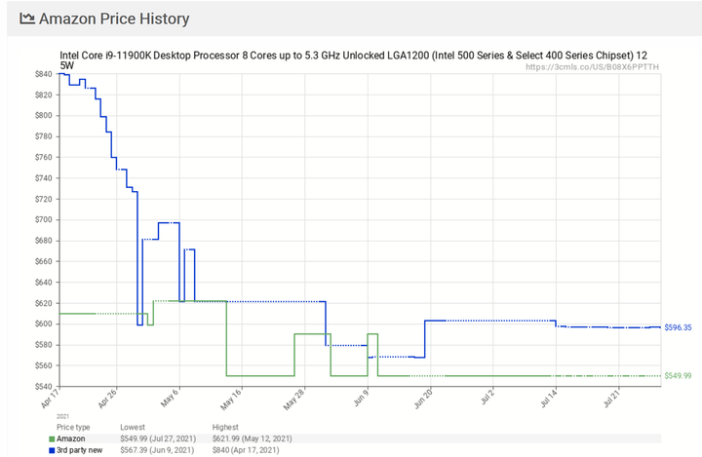
Task: Click the May 16 x-axis date label
Action: pos(231,400)
